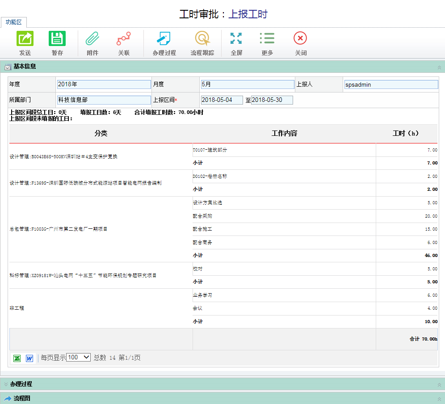Select the 功能区 tab
The width and height of the screenshot is (445, 404).
[14, 22]
